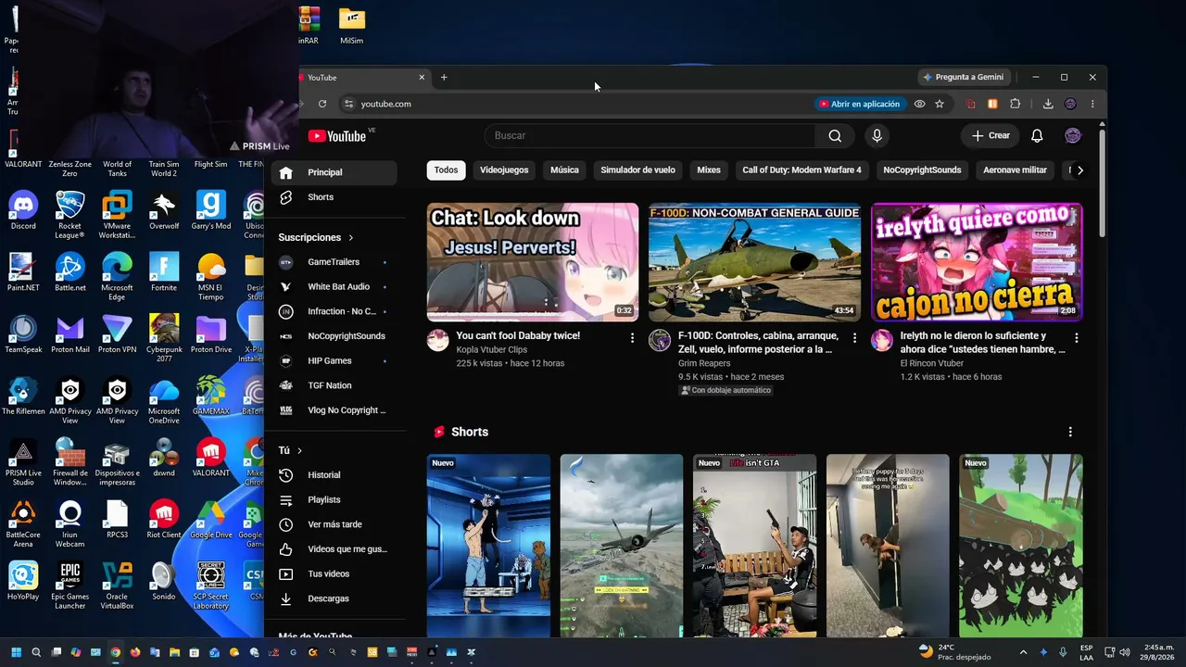
Task: Open YouTube notifications bell
Action: pos(1037,136)
